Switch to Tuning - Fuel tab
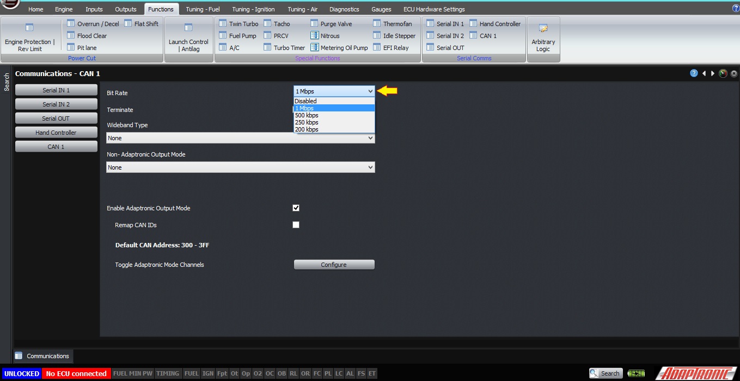The width and height of the screenshot is (740, 381). [x=203, y=9]
